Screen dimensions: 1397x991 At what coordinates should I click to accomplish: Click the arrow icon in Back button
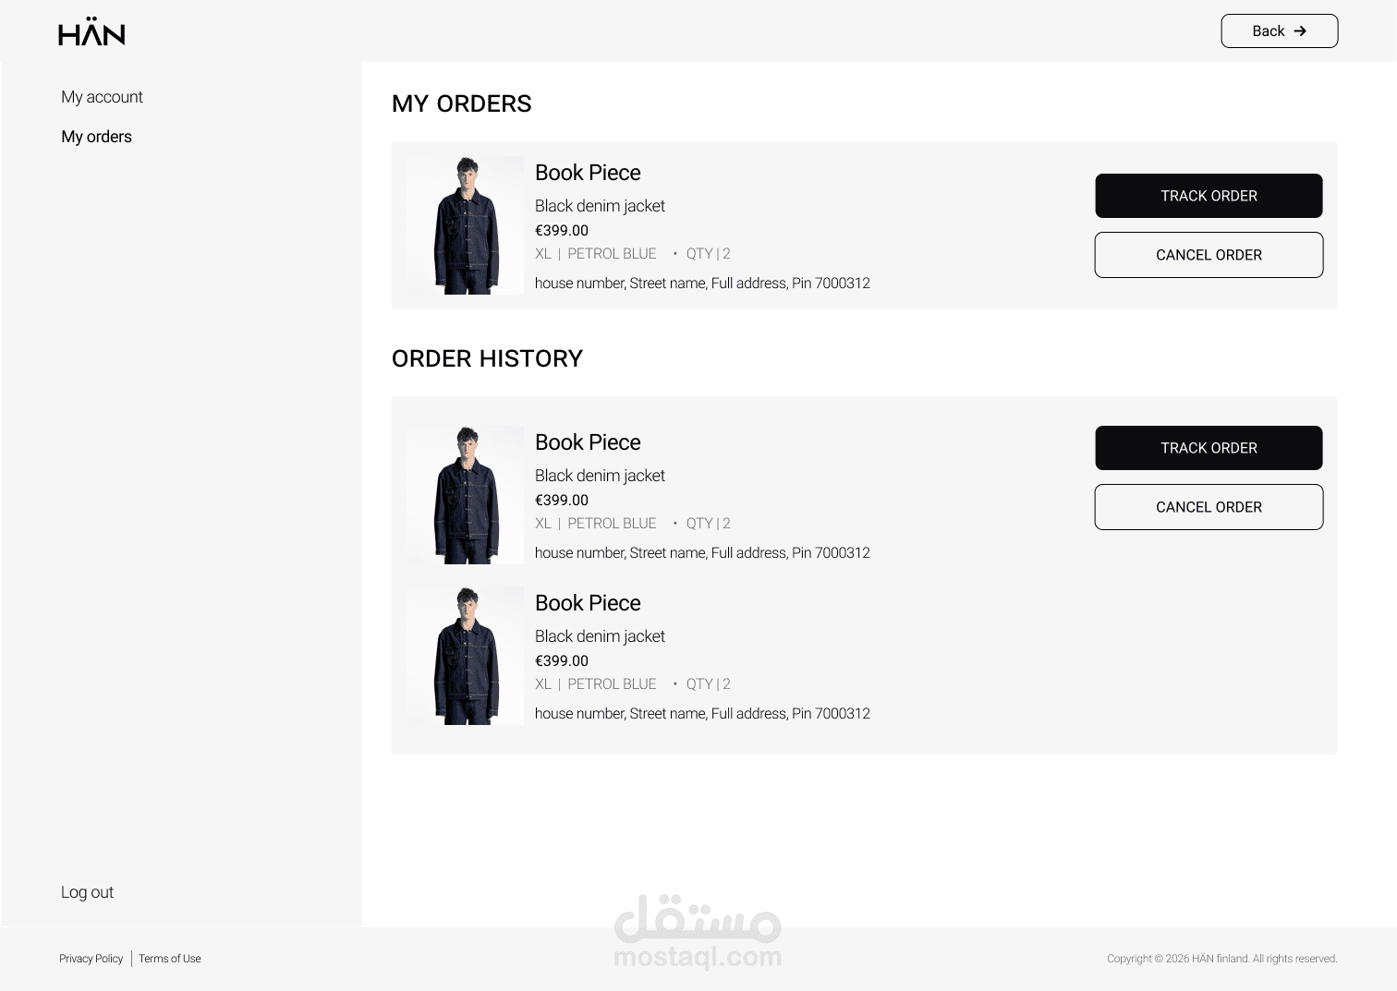pos(1300,31)
